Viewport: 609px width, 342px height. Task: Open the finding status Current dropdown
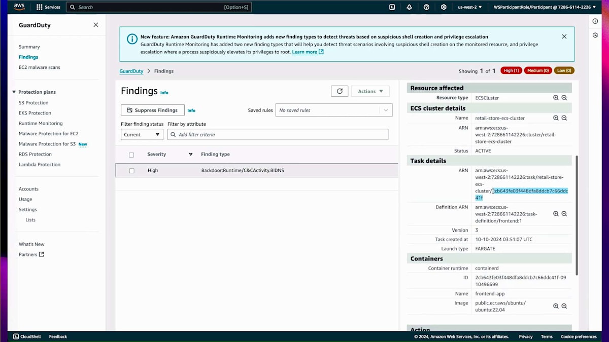pyautogui.click(x=142, y=134)
